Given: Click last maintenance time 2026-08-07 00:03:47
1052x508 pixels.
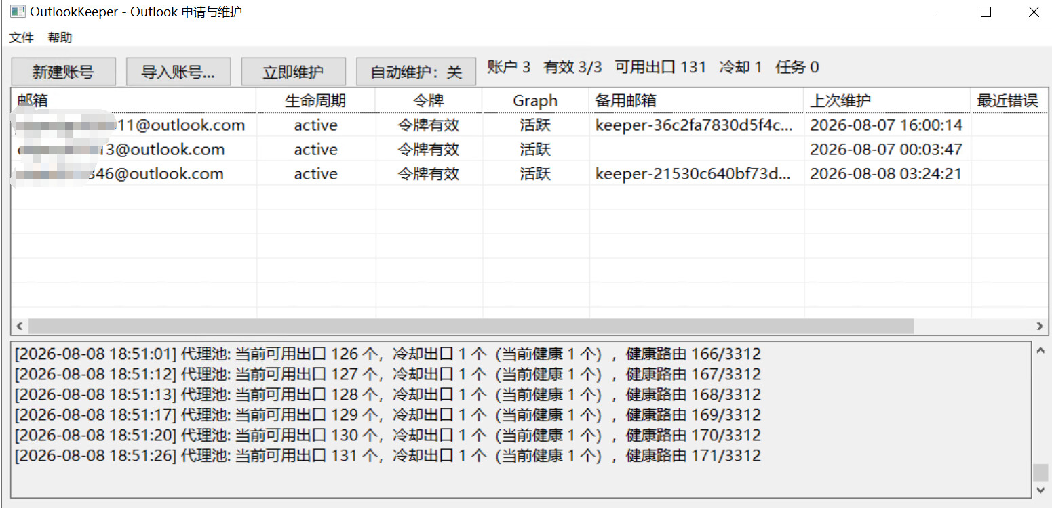Looking at the screenshot, I should [887, 150].
